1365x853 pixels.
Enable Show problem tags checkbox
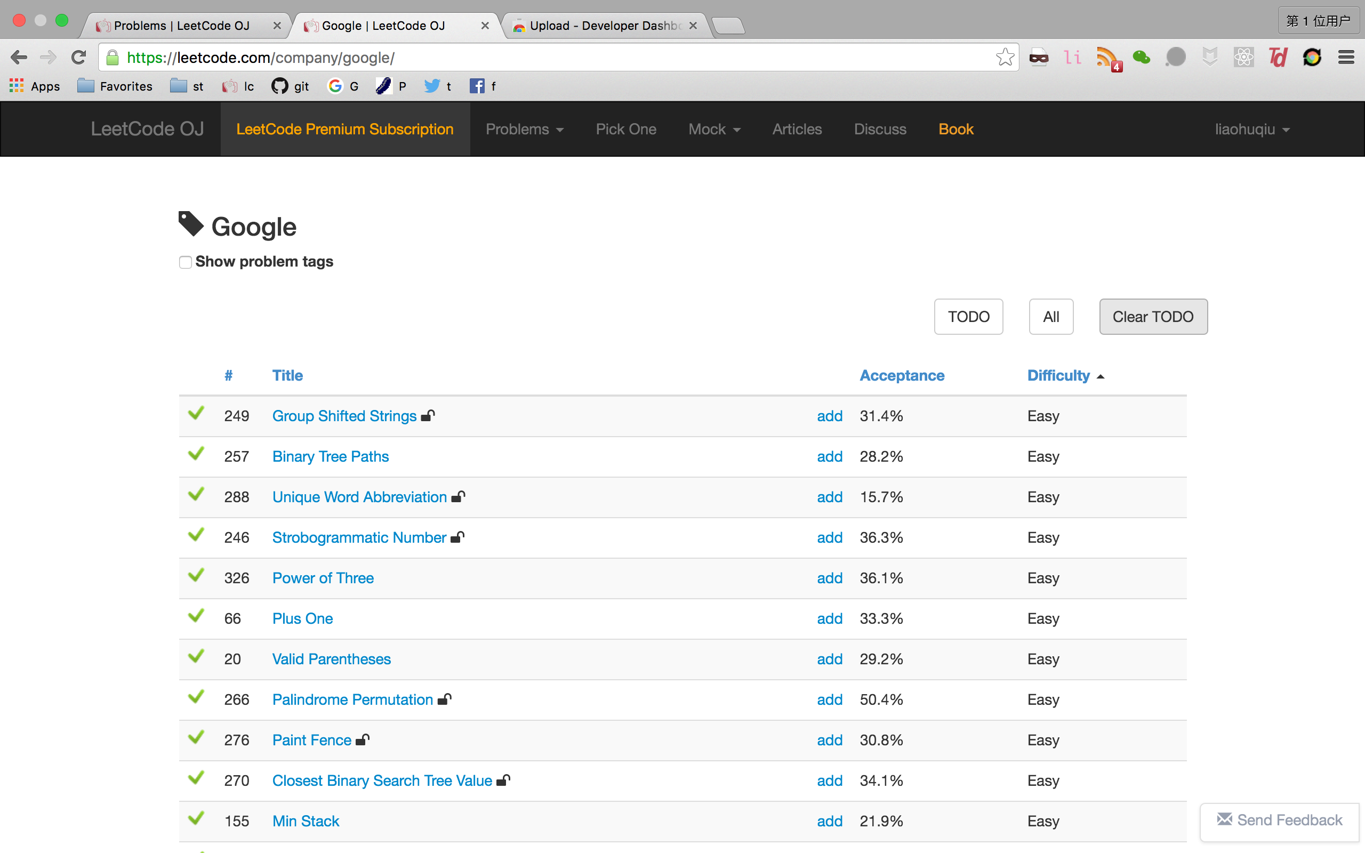click(x=185, y=262)
